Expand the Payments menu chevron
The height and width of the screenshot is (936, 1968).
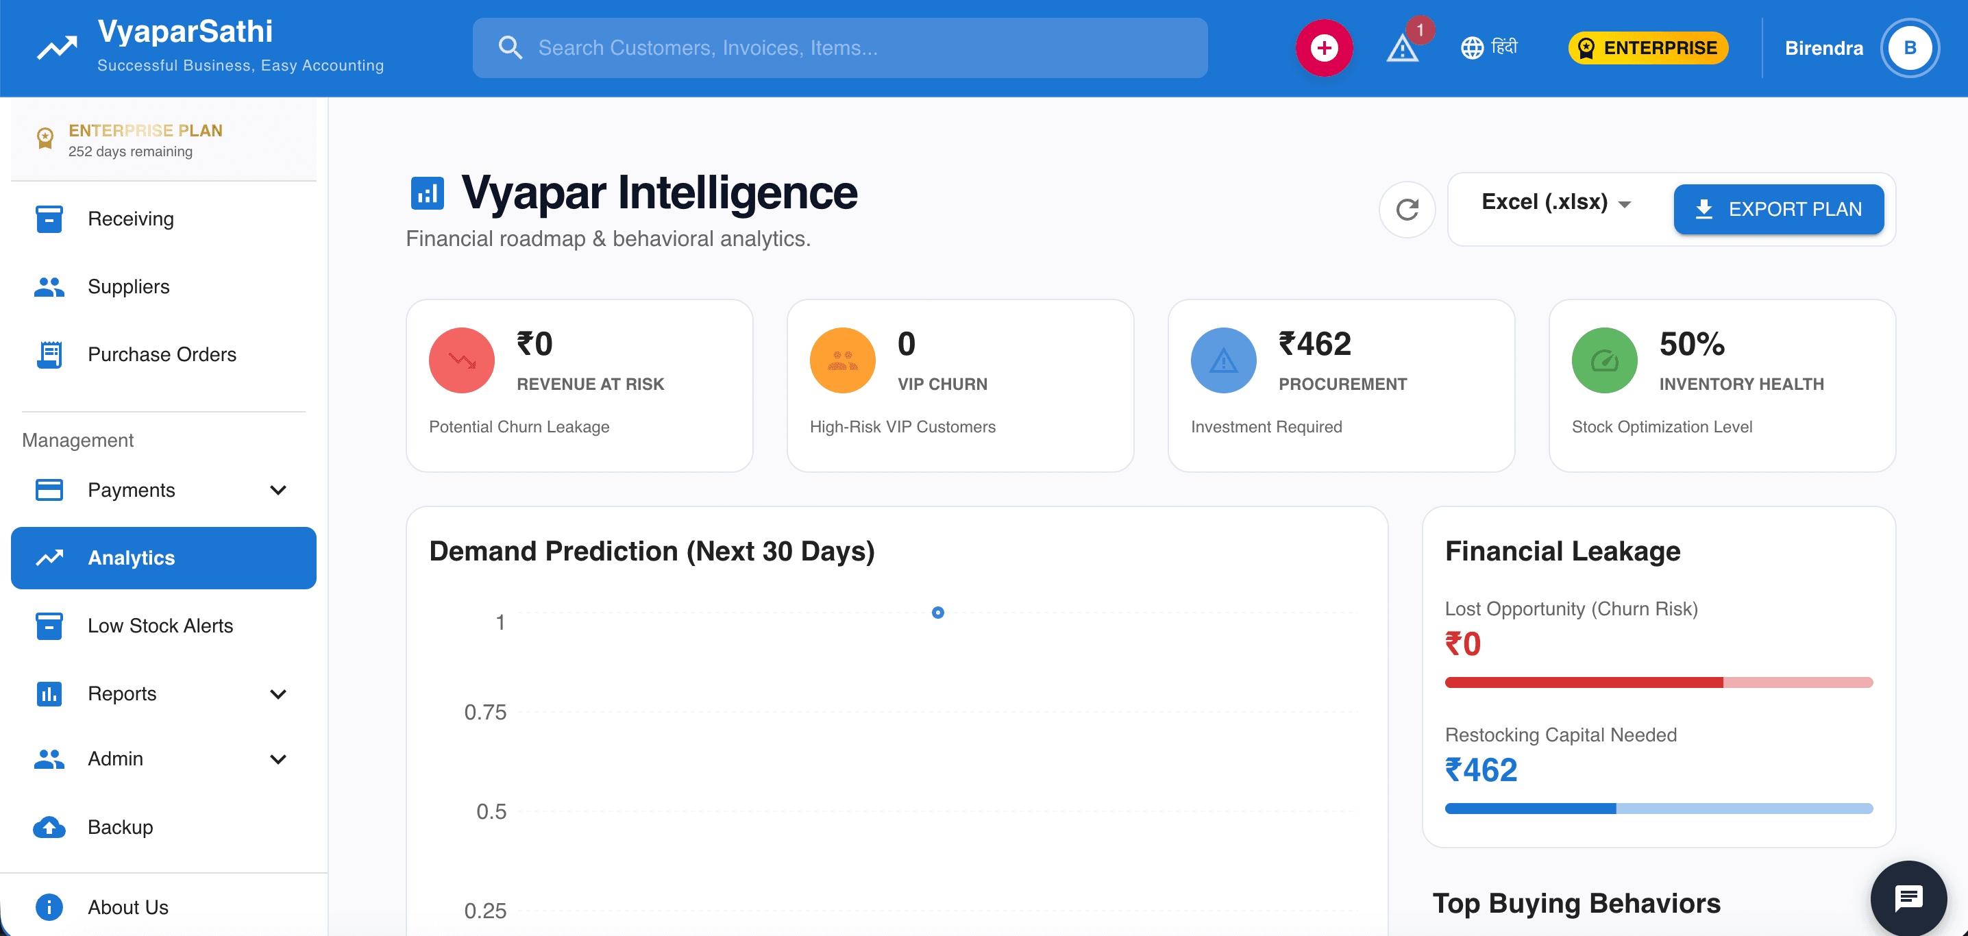278,490
